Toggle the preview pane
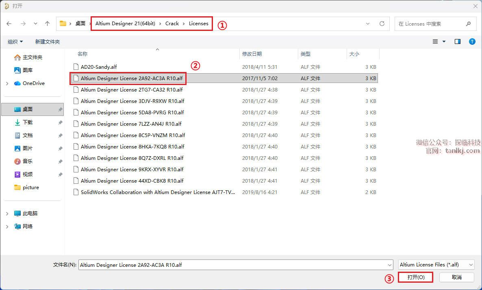 [x=457, y=41]
